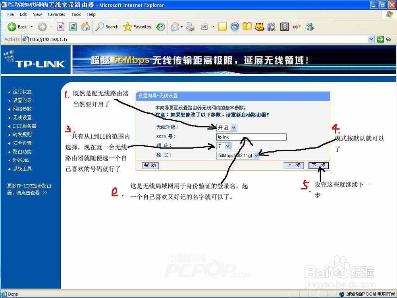Open the Favorites star in toolbar
This screenshot has width=397, height=298.
[137, 27]
